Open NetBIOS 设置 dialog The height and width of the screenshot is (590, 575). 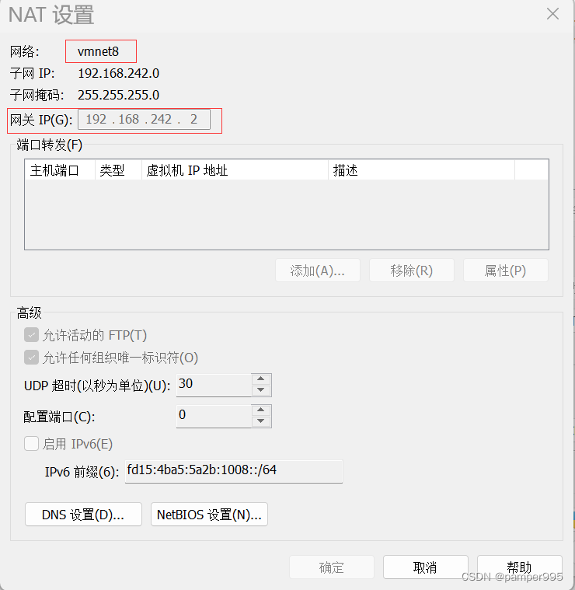[209, 515]
